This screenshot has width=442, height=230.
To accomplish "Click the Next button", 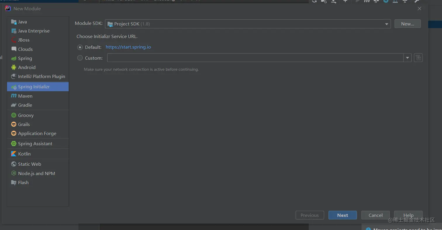I will (x=343, y=215).
